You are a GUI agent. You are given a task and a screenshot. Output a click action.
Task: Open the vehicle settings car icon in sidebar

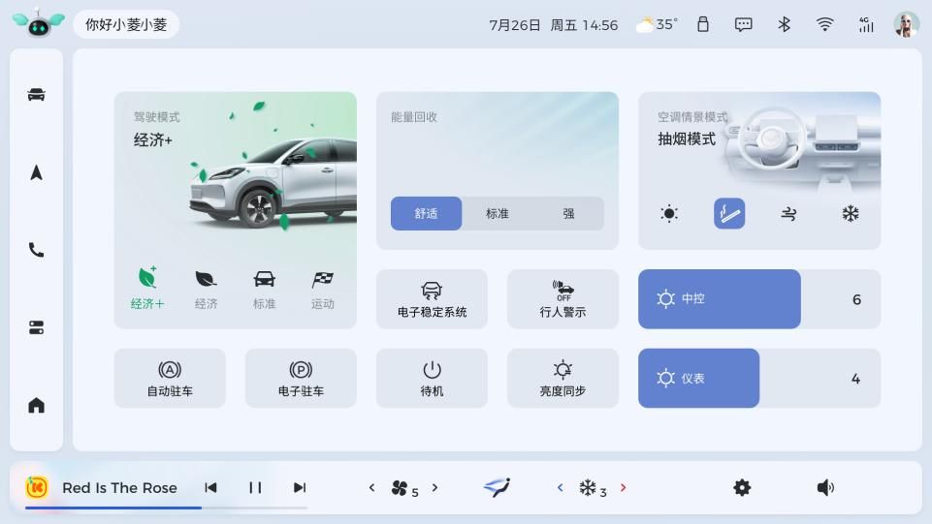point(36,95)
